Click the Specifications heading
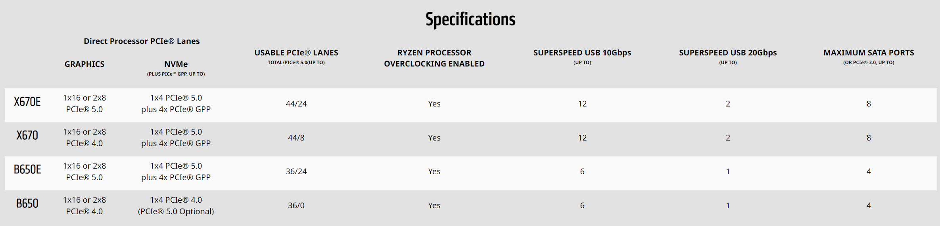Image resolution: width=940 pixels, height=226 pixels. (x=470, y=19)
